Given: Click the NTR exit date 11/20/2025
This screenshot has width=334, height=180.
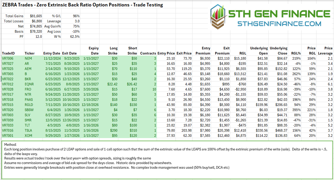Looking at the screenshot, I should [71, 94].
